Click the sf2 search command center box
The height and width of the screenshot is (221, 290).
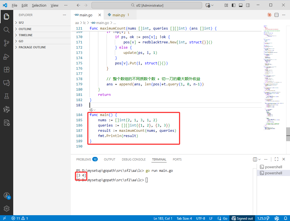(147, 5)
